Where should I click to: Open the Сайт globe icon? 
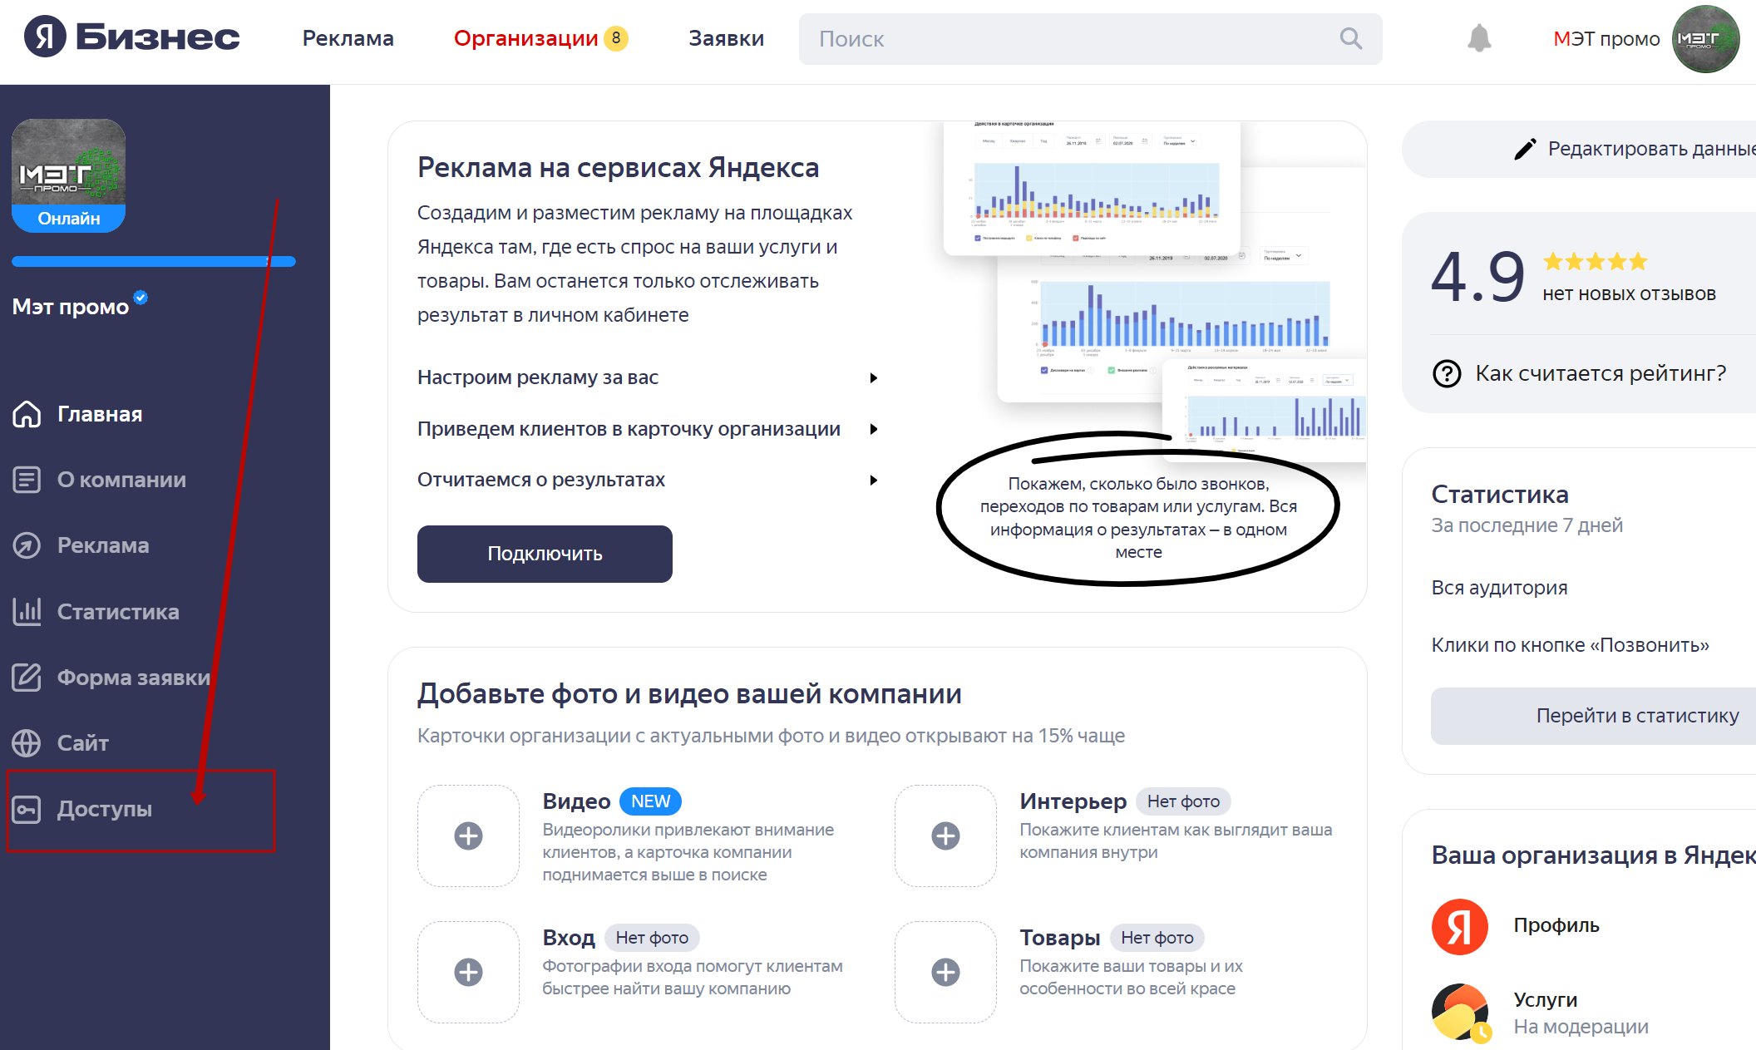point(27,742)
